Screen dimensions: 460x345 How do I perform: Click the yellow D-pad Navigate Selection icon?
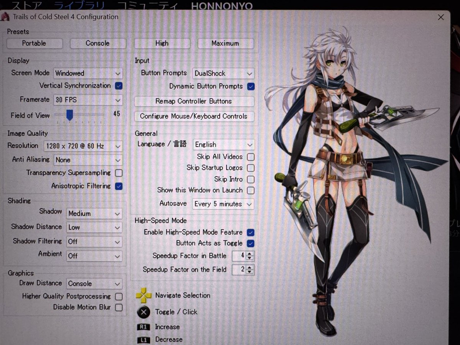click(144, 296)
